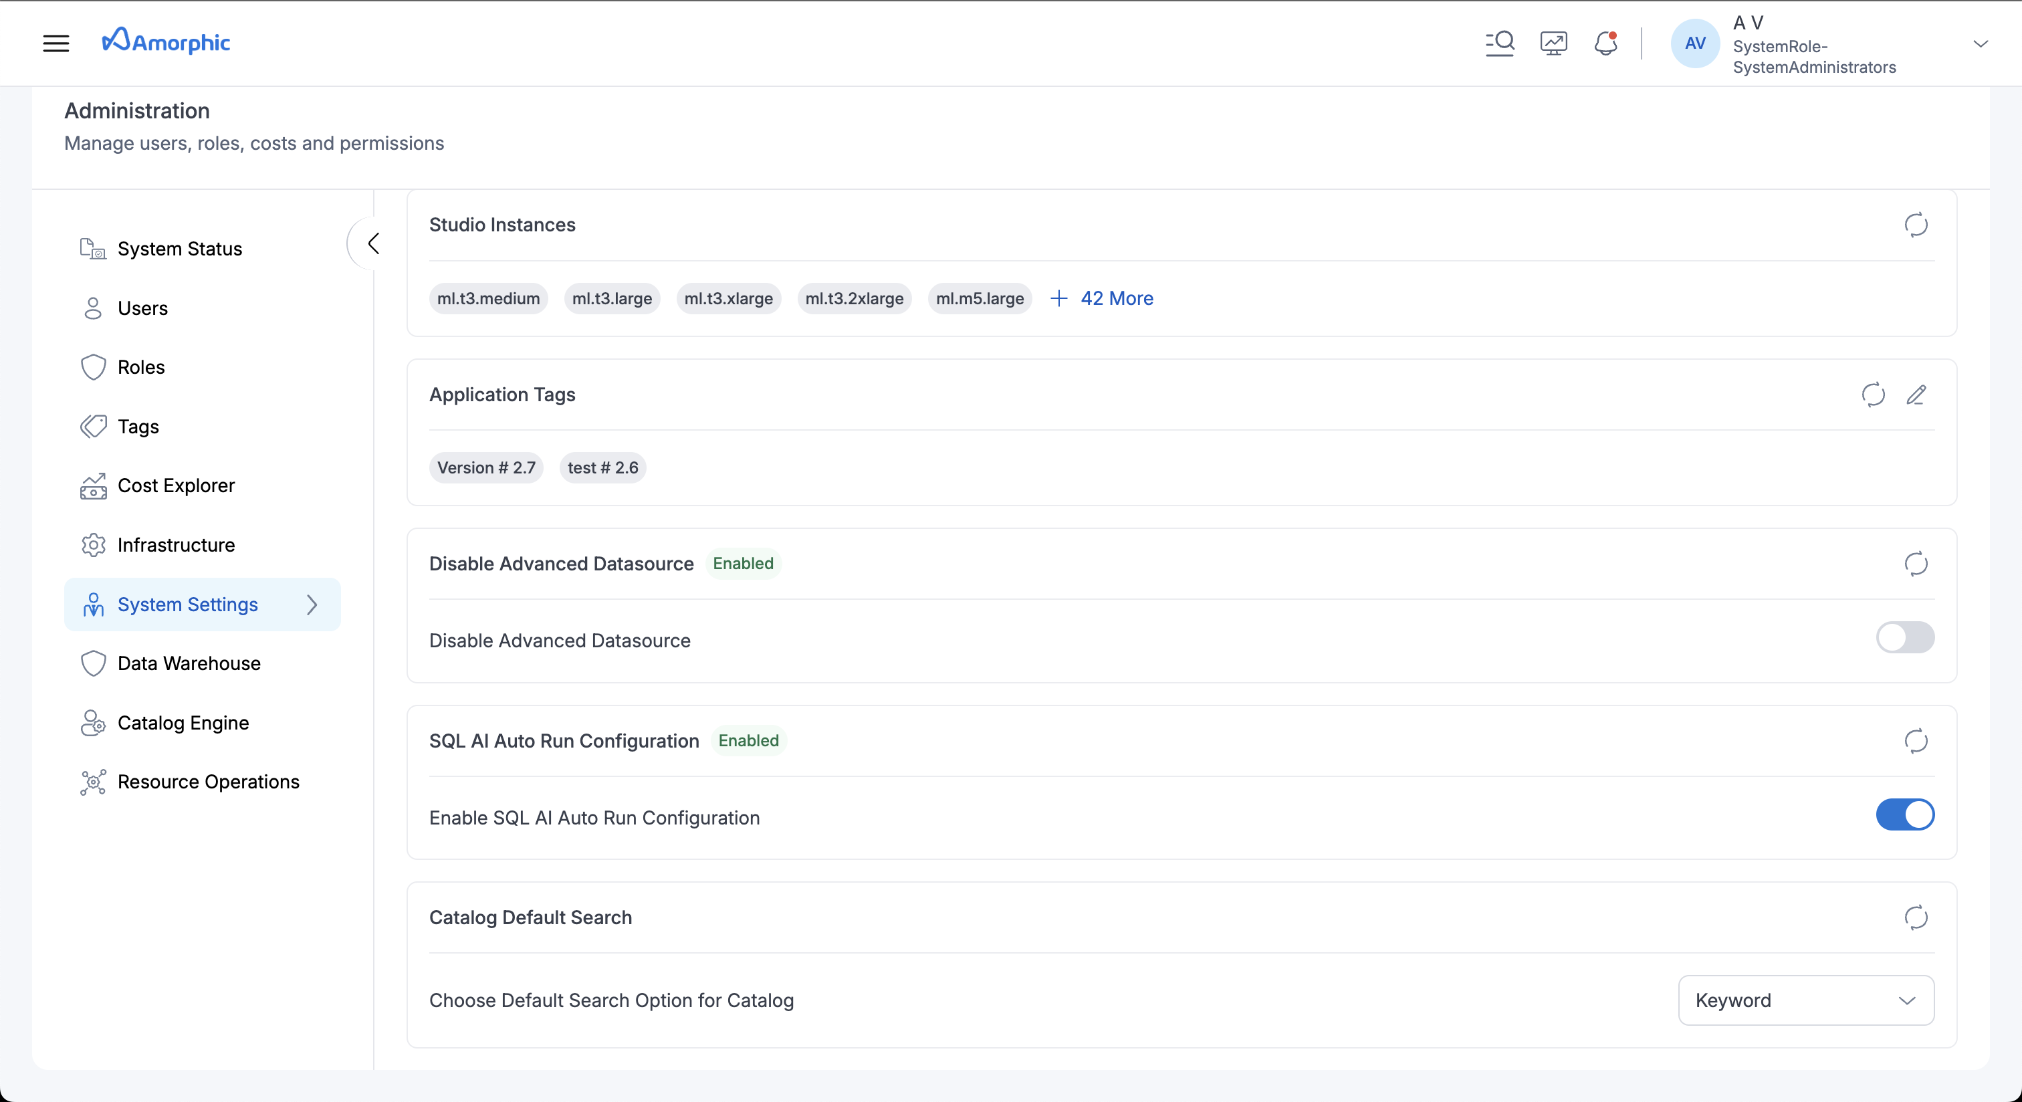This screenshot has width=2022, height=1102.
Task: Open Resource Operations in the sidebar
Action: [x=208, y=782]
